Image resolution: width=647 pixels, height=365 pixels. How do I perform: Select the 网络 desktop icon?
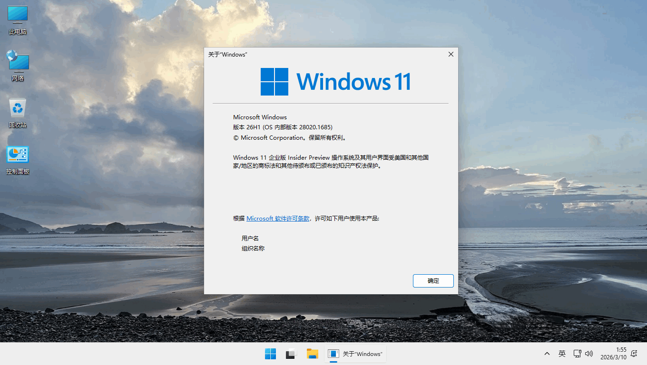(x=18, y=66)
